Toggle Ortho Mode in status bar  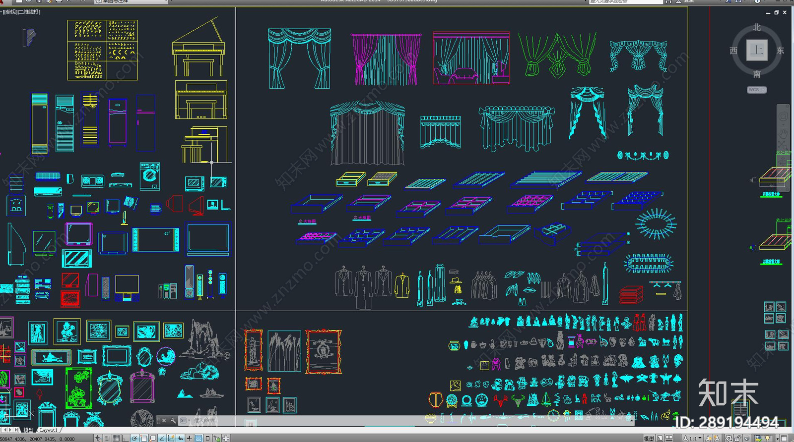coord(125,439)
